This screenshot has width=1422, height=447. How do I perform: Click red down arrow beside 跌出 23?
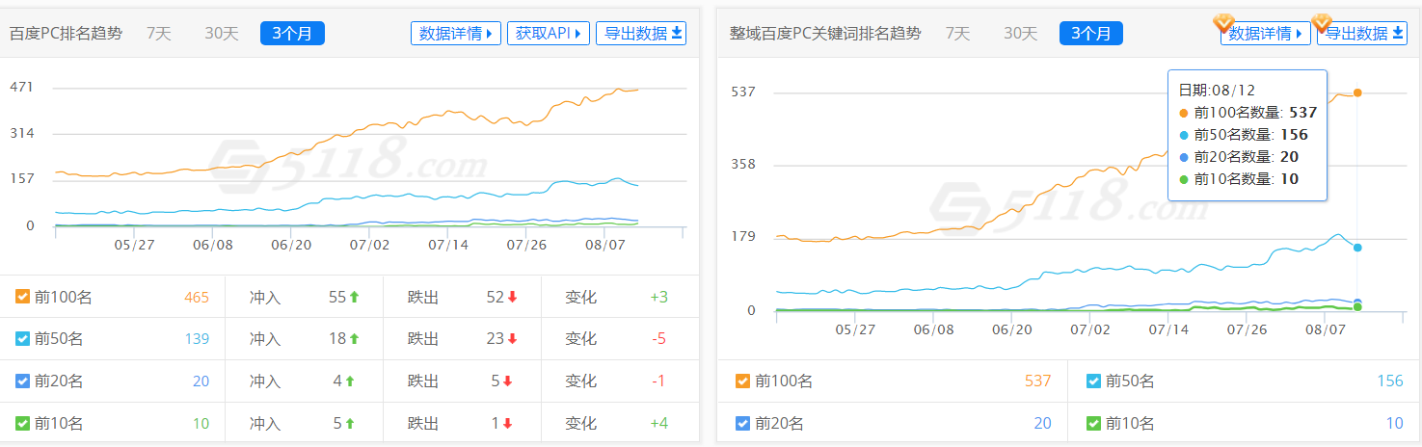pos(512,339)
